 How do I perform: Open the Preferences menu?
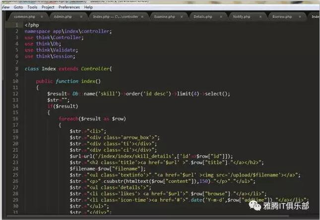click(69, 7)
